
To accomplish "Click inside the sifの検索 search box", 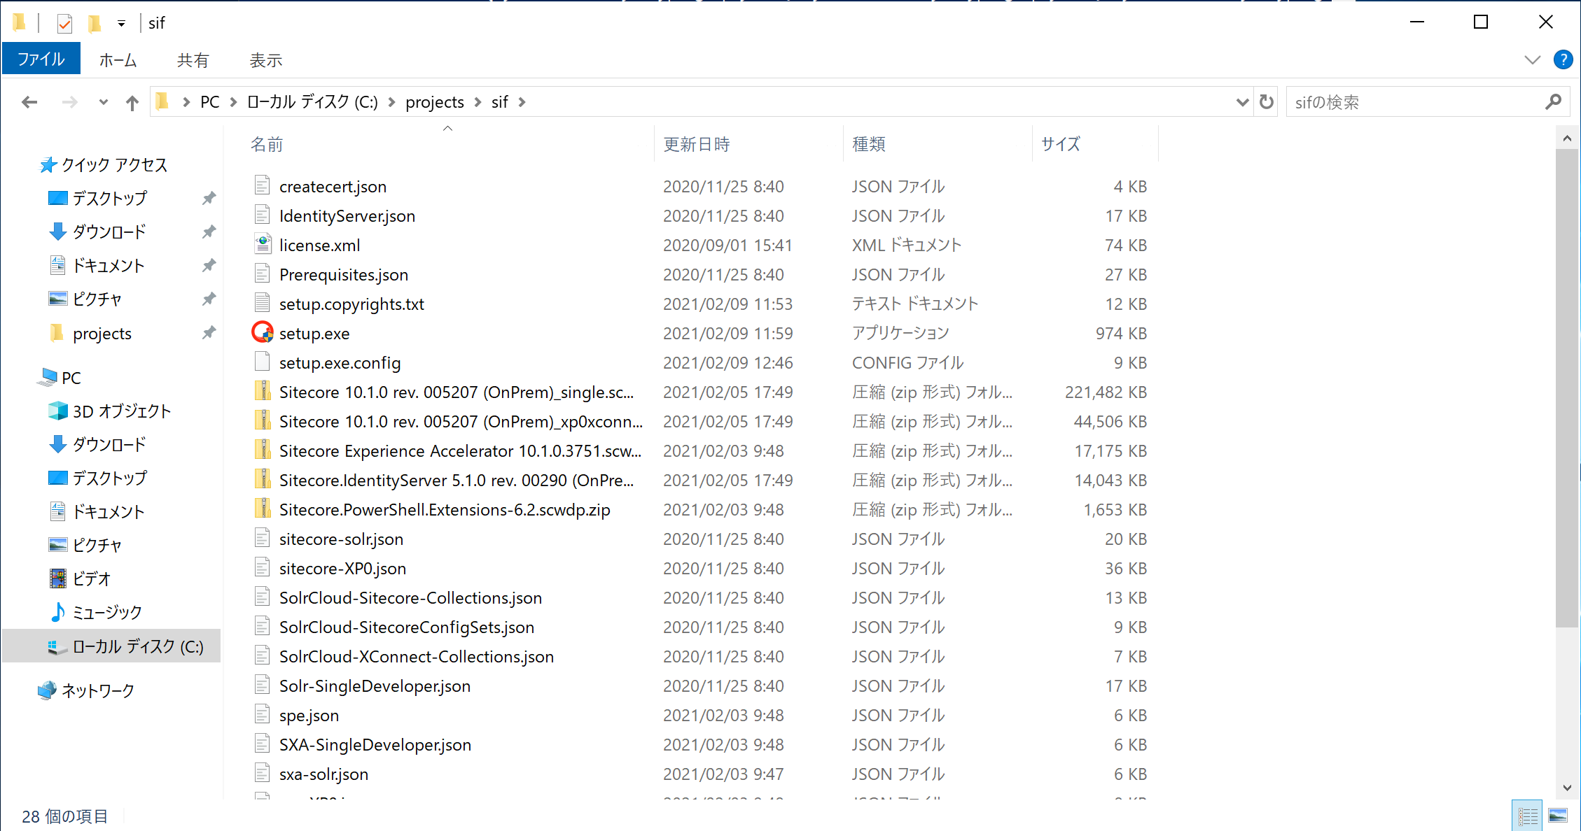I will 1414,102.
